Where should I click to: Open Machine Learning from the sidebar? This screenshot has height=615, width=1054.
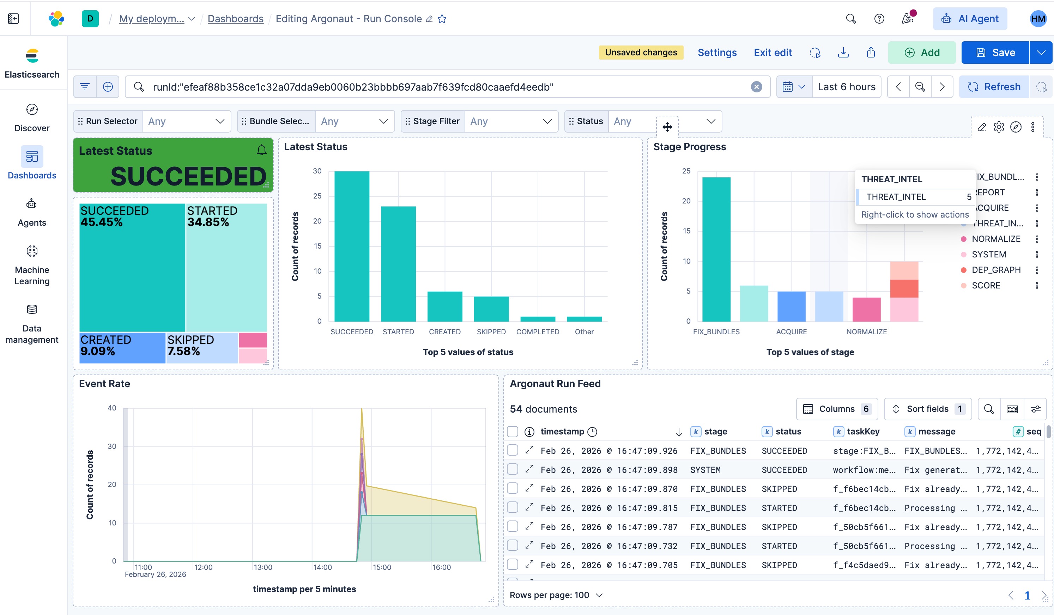(32, 251)
